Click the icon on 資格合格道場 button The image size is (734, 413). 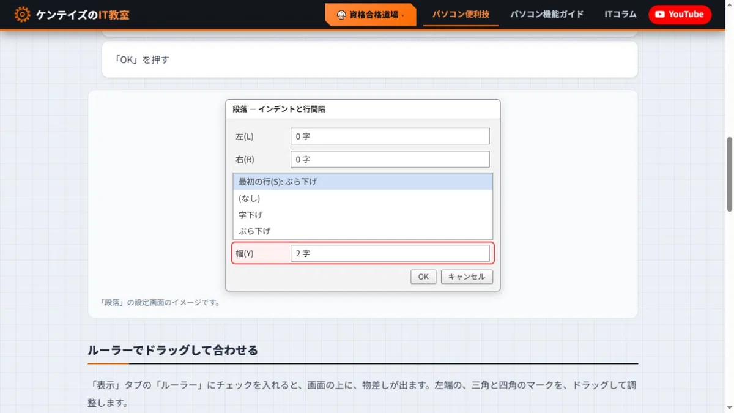341,15
